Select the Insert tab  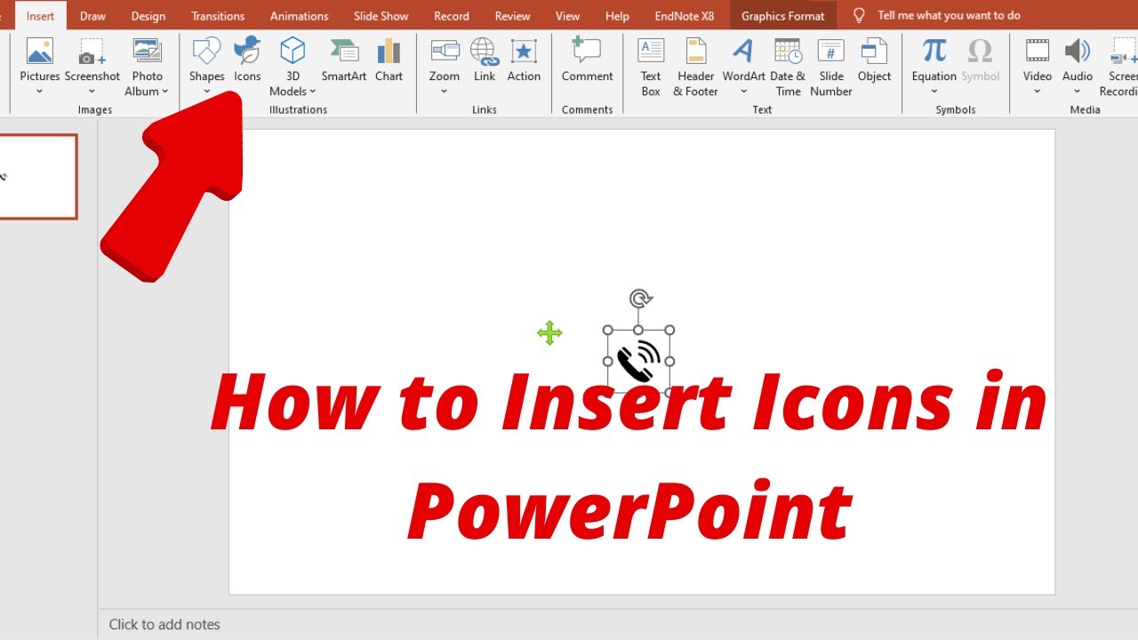[x=40, y=16]
